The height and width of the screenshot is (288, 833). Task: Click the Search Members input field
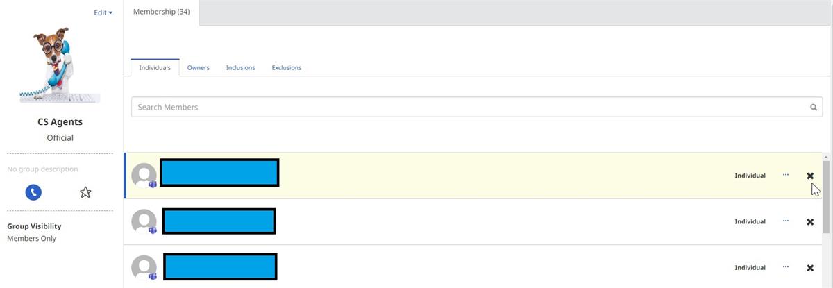[465, 108]
